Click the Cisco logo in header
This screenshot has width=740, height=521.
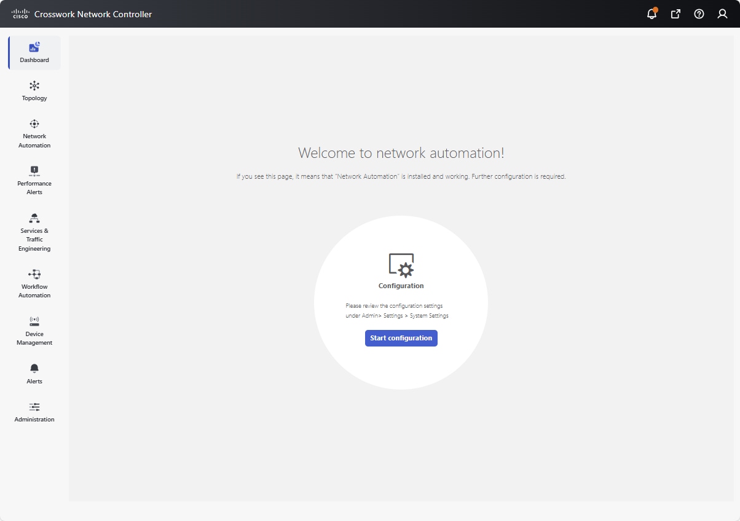click(20, 14)
